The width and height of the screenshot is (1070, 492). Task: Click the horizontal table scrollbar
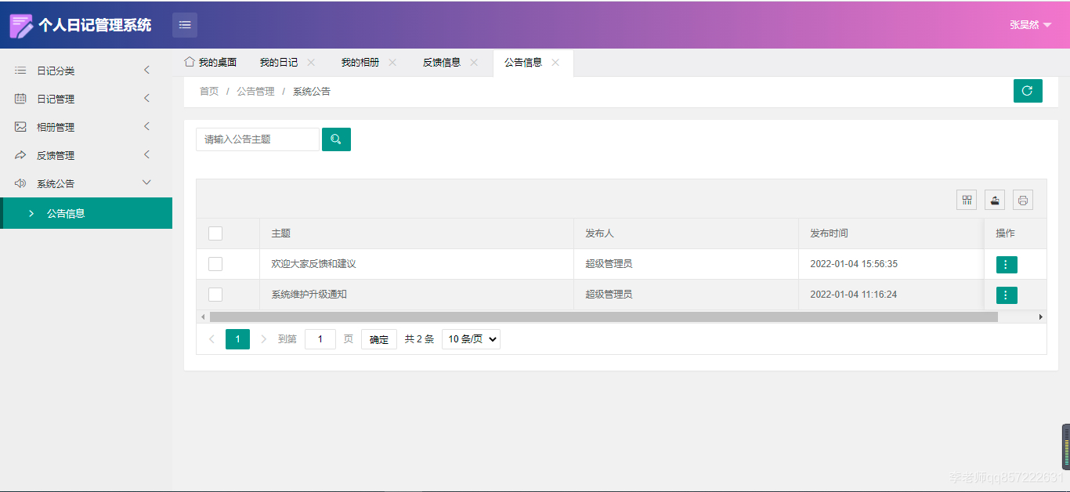pos(604,317)
